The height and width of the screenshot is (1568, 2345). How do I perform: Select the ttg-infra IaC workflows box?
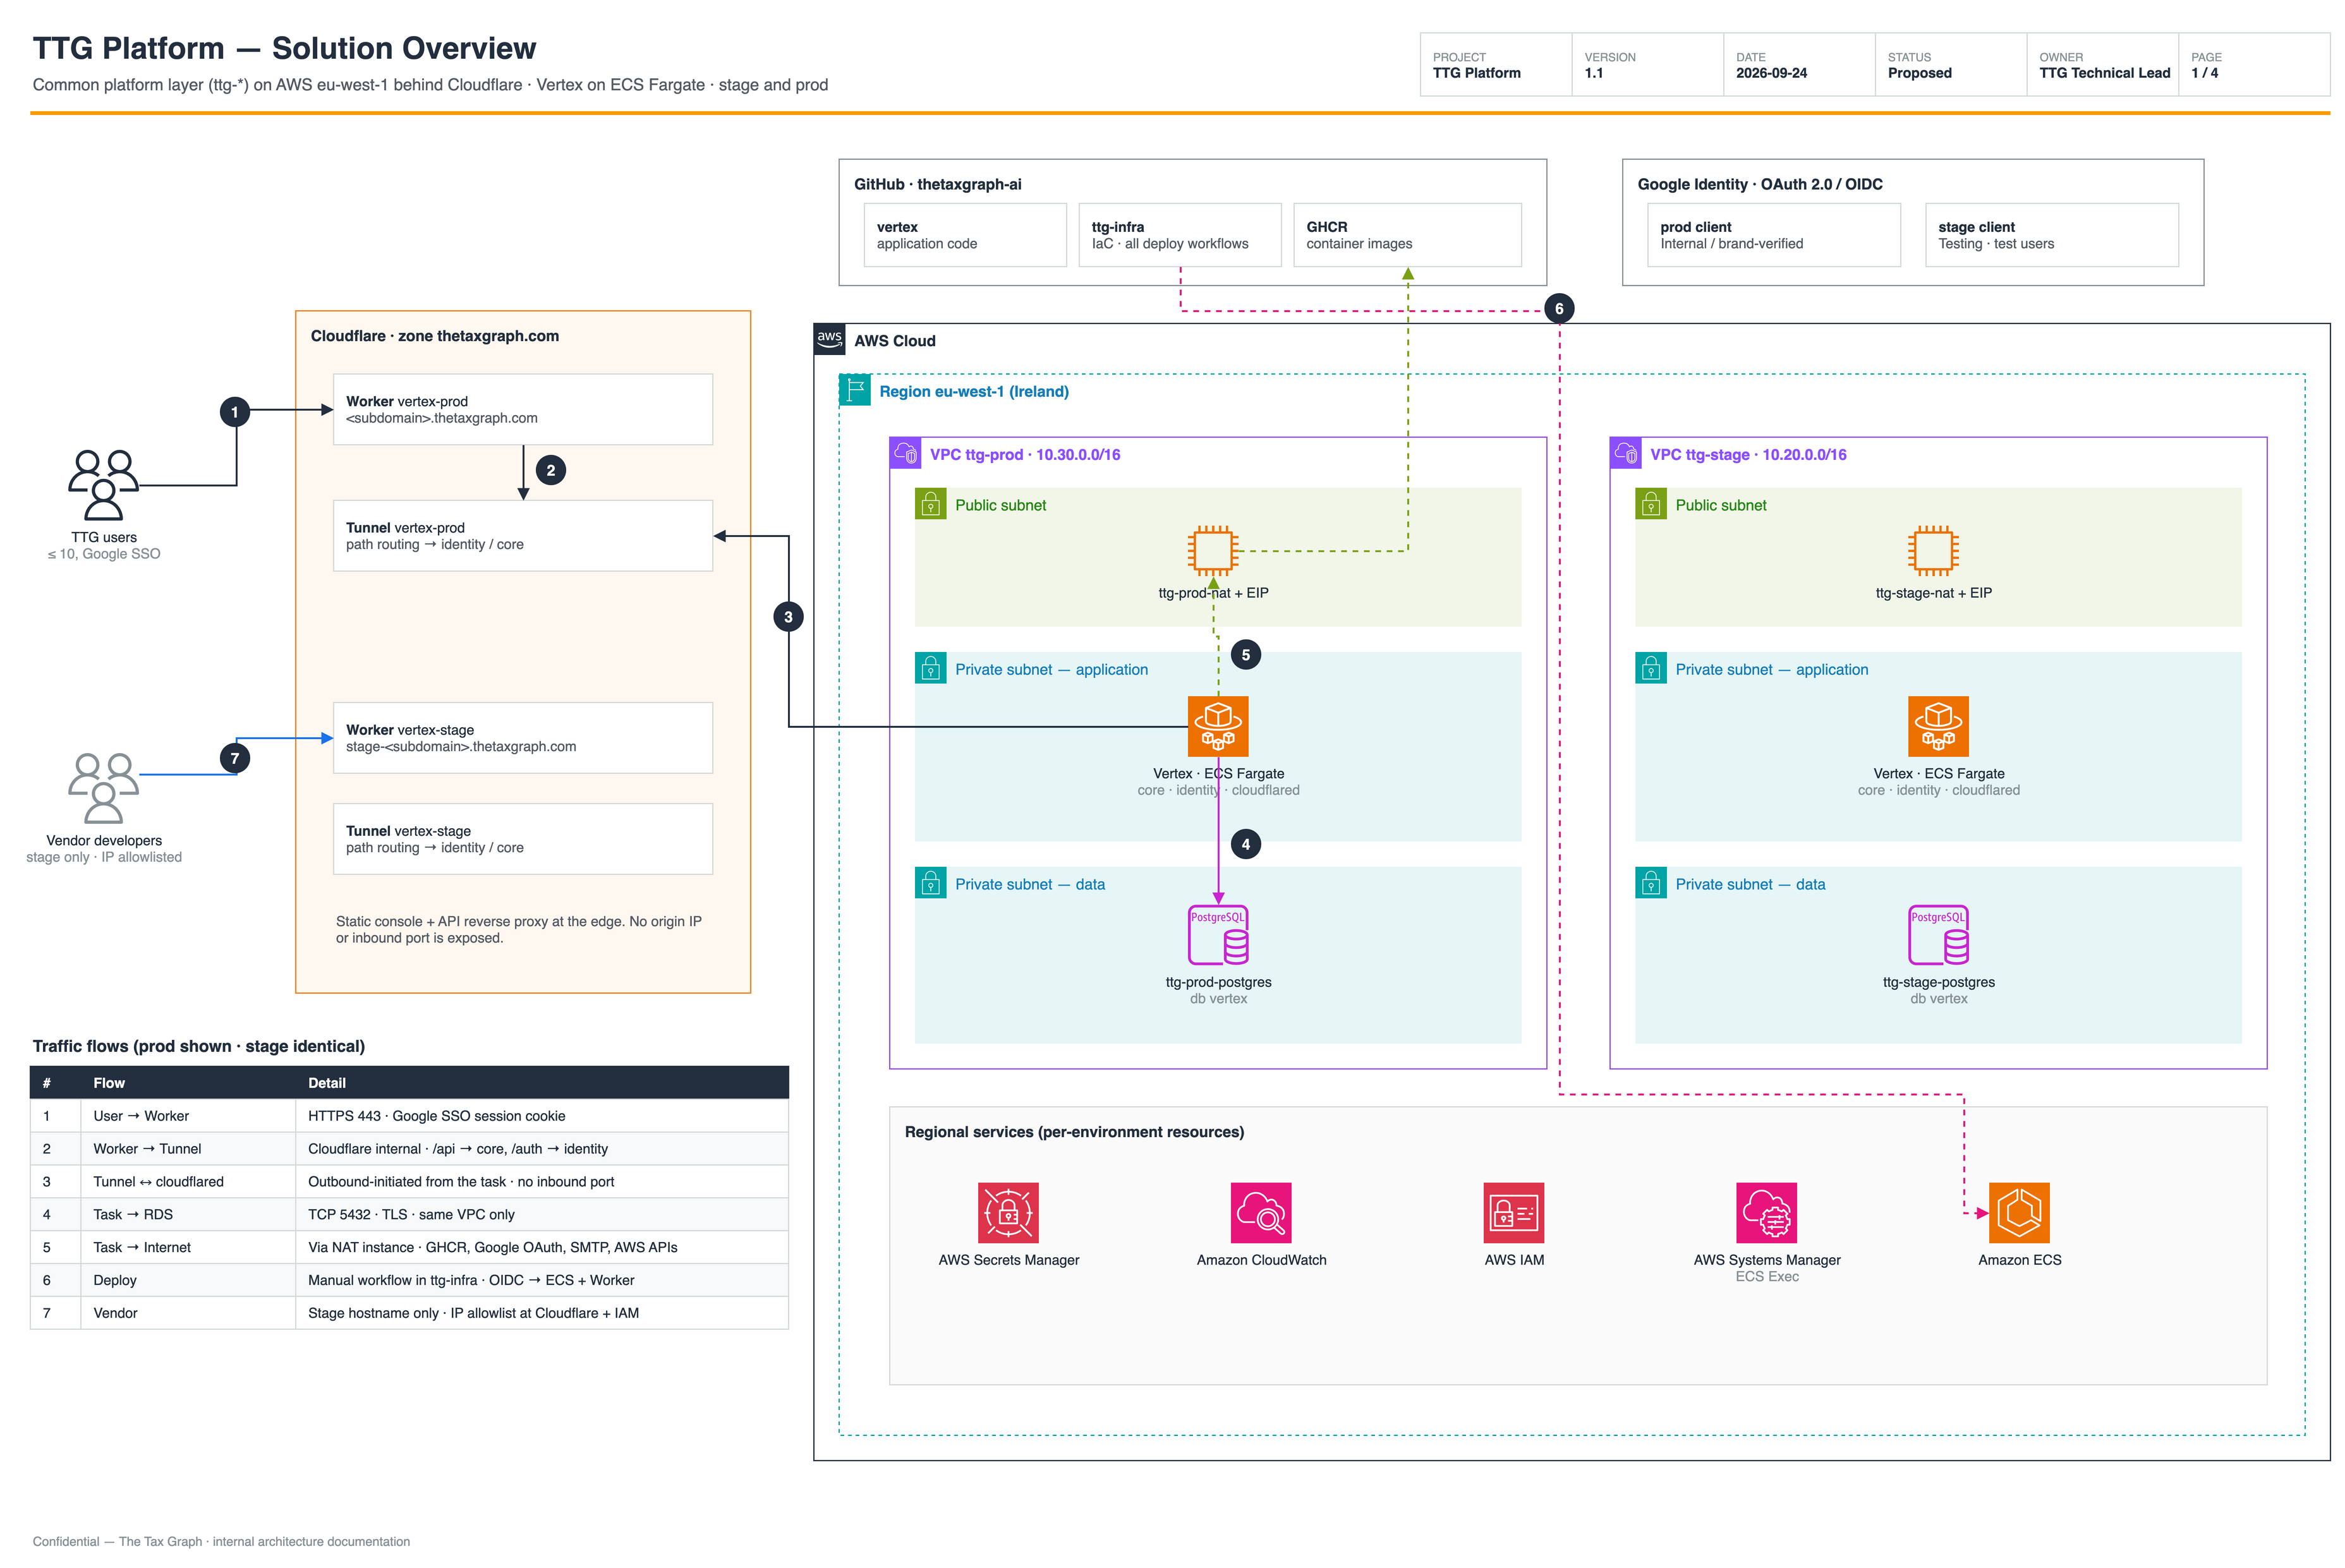pyautogui.click(x=1180, y=235)
